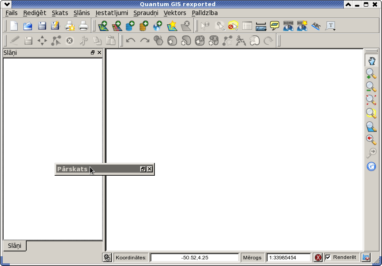Refresh the map canvas blue icon

pyautogui.click(x=371, y=167)
